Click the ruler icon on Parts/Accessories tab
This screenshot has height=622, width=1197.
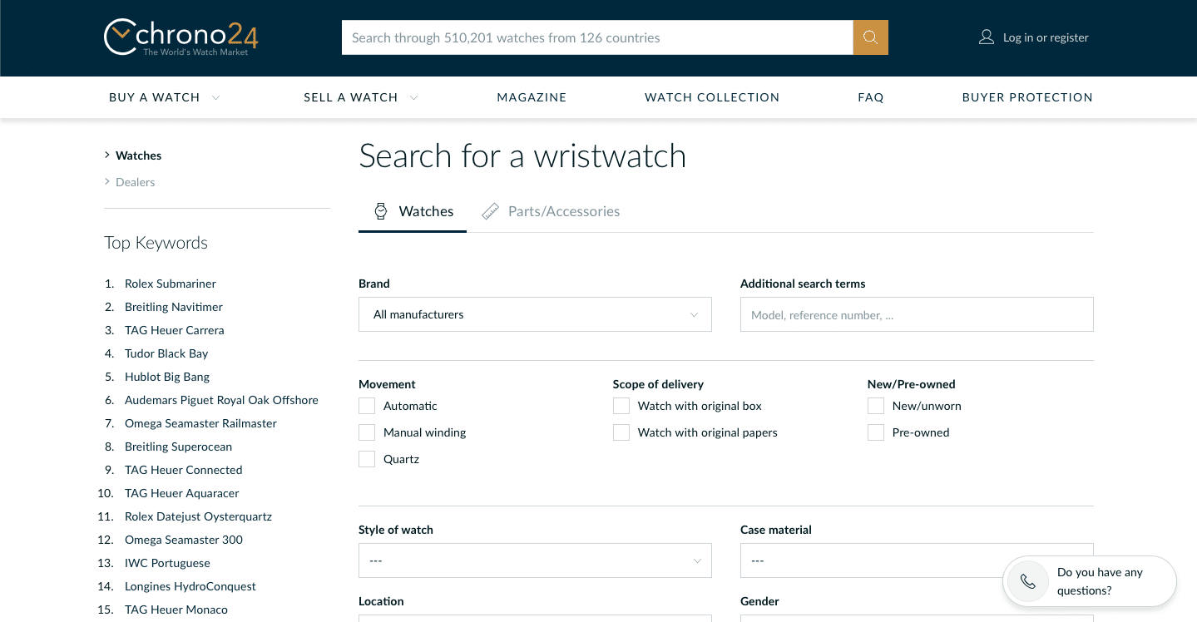(491, 211)
